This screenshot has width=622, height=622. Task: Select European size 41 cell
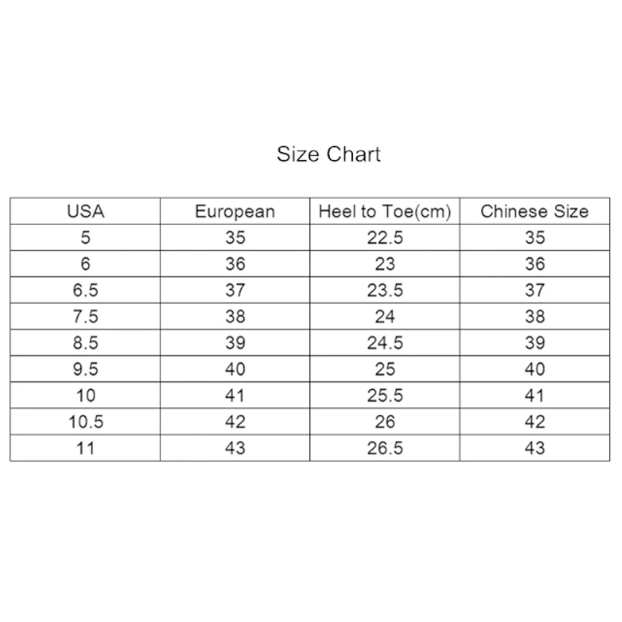(235, 396)
